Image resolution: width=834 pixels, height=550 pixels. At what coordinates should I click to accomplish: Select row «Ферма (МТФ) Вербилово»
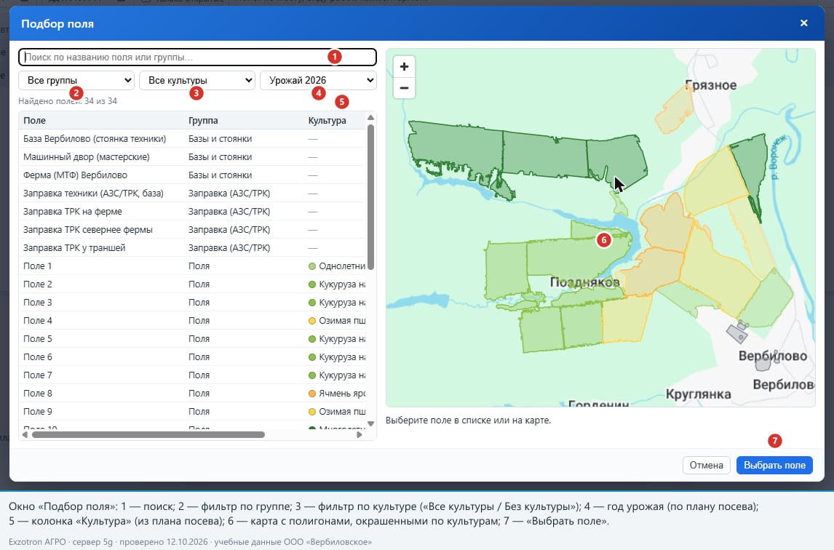pyautogui.click(x=192, y=175)
